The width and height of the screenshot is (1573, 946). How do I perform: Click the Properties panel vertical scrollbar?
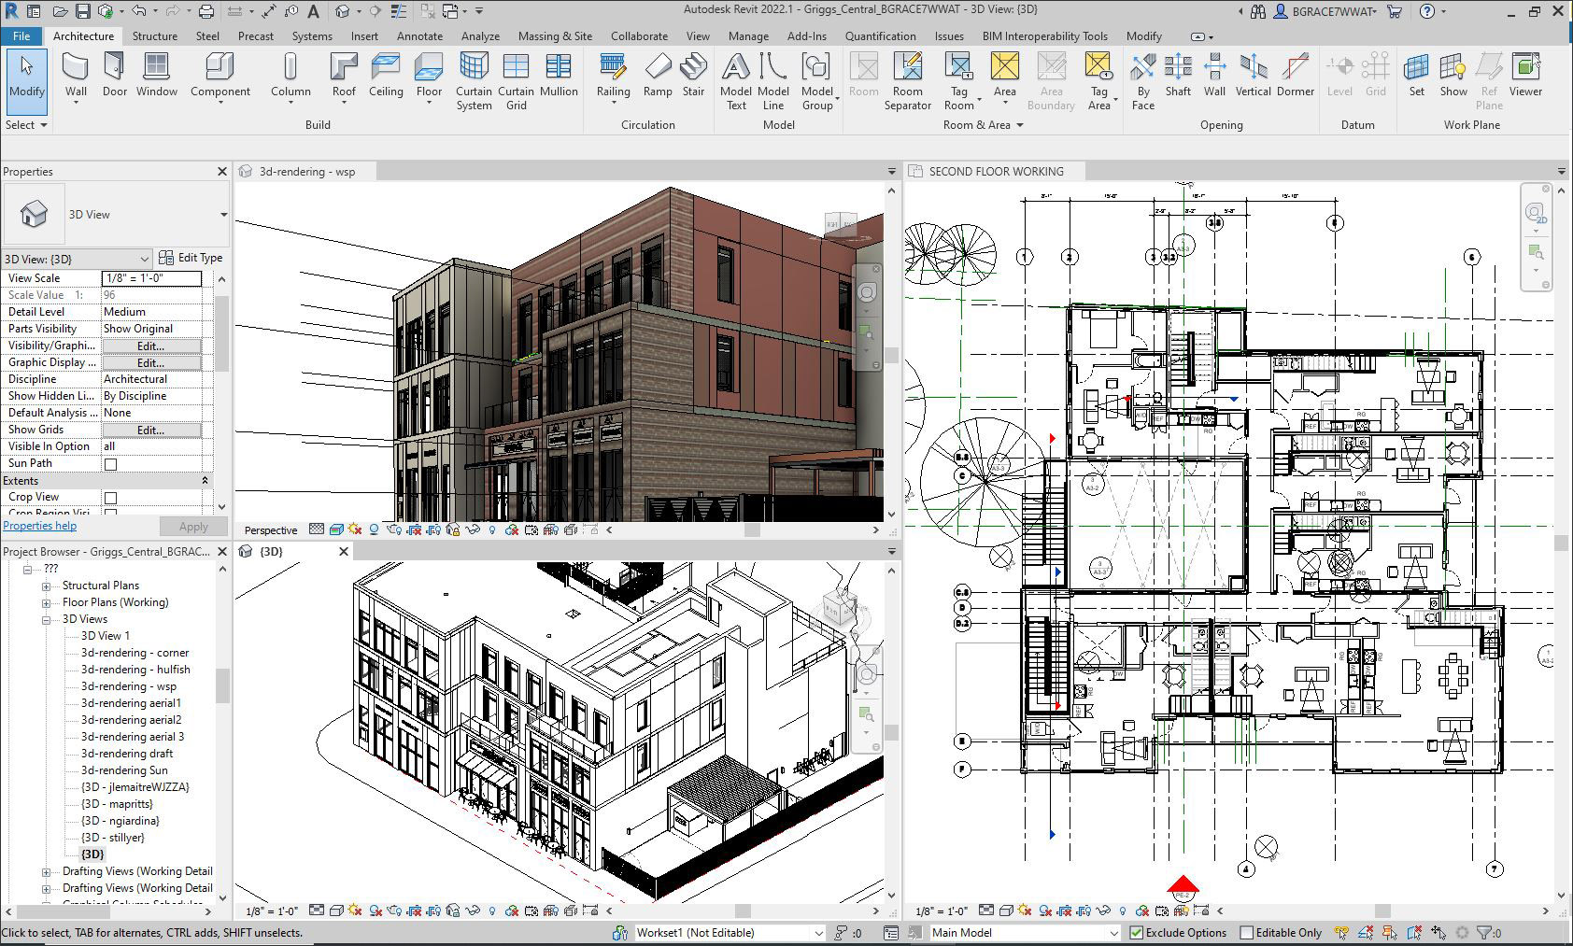click(x=222, y=333)
